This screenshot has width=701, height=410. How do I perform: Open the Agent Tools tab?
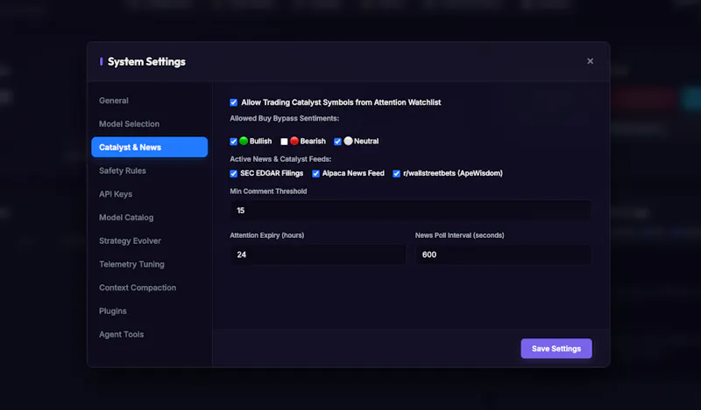tap(149, 335)
